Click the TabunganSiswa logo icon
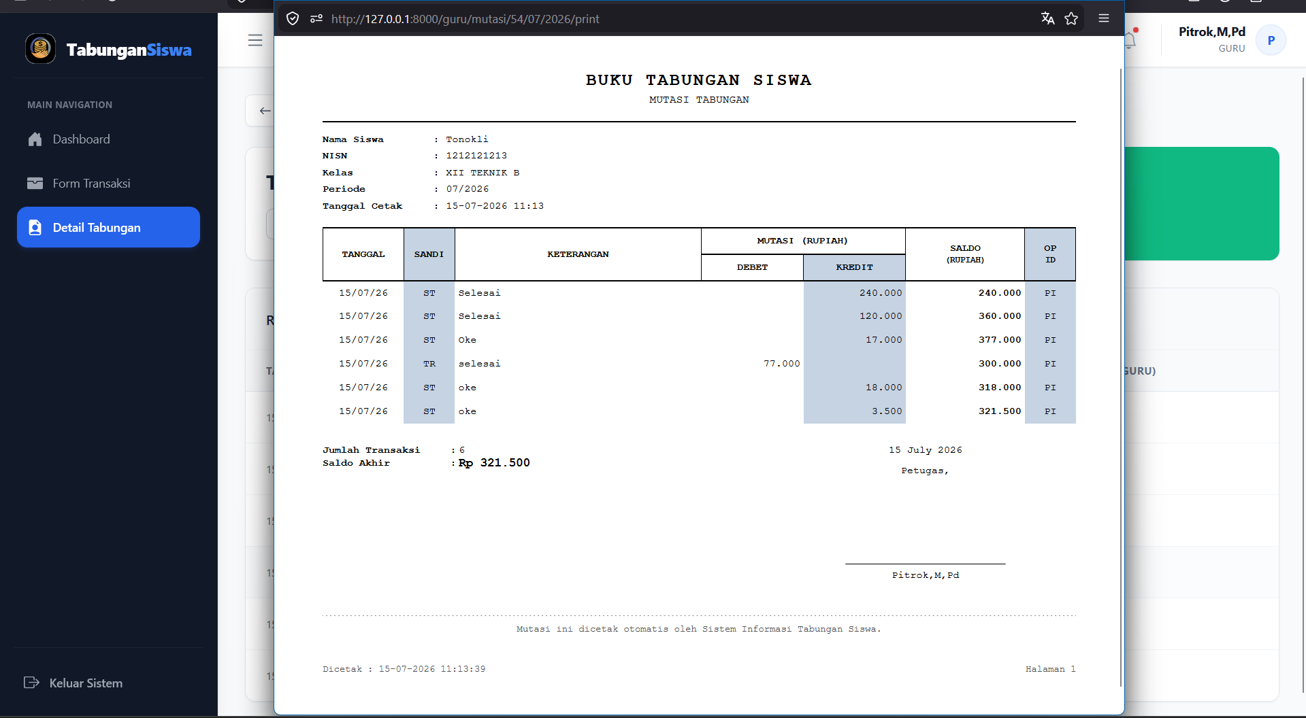This screenshot has height=718, width=1306. pos(40,49)
